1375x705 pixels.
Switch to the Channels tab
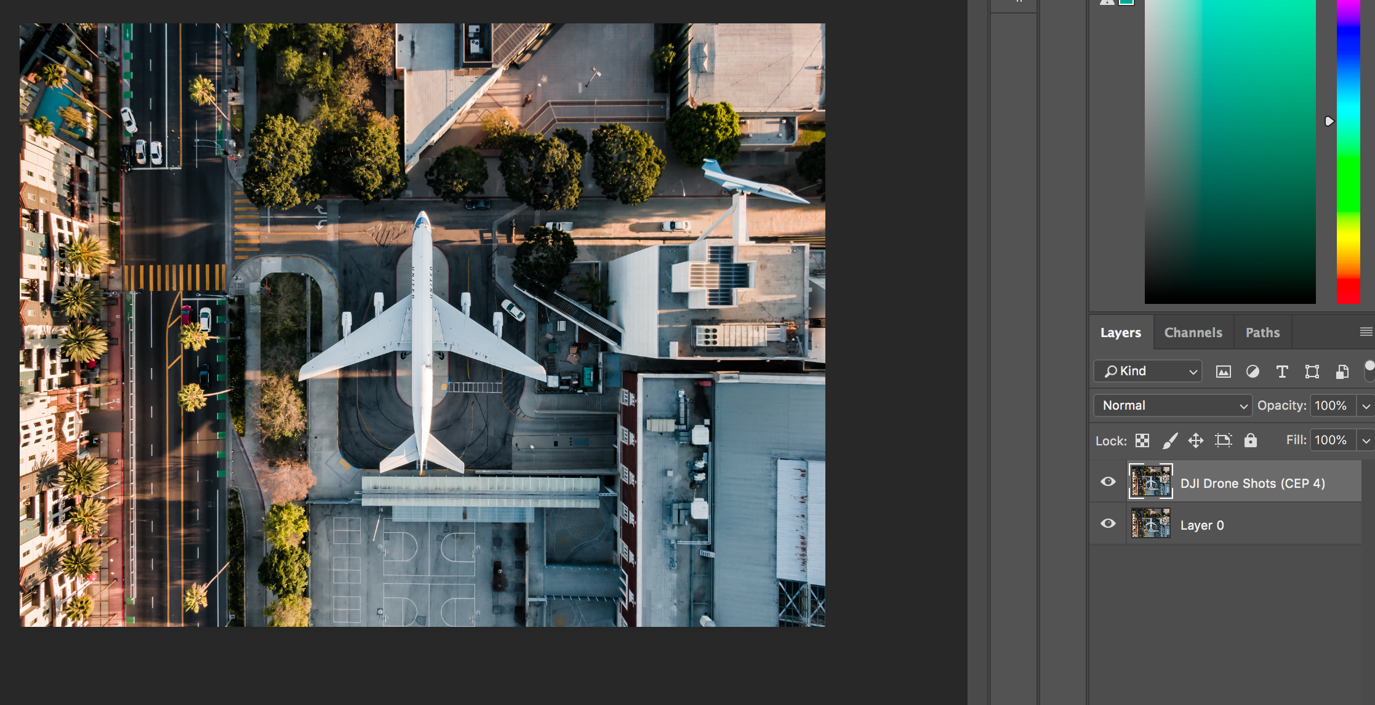[1193, 333]
